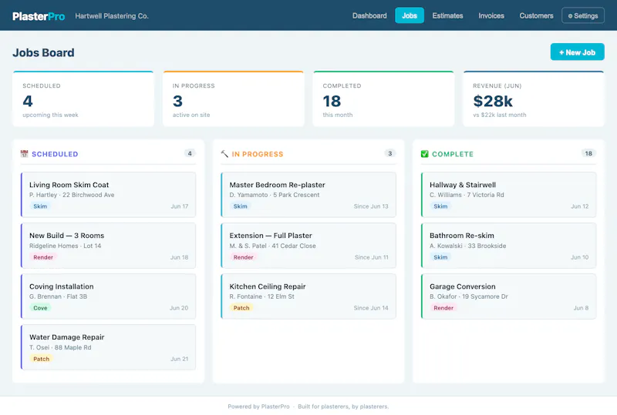Click the Scheduled summary card showing 4
Image resolution: width=617 pixels, height=415 pixels.
click(x=83, y=99)
